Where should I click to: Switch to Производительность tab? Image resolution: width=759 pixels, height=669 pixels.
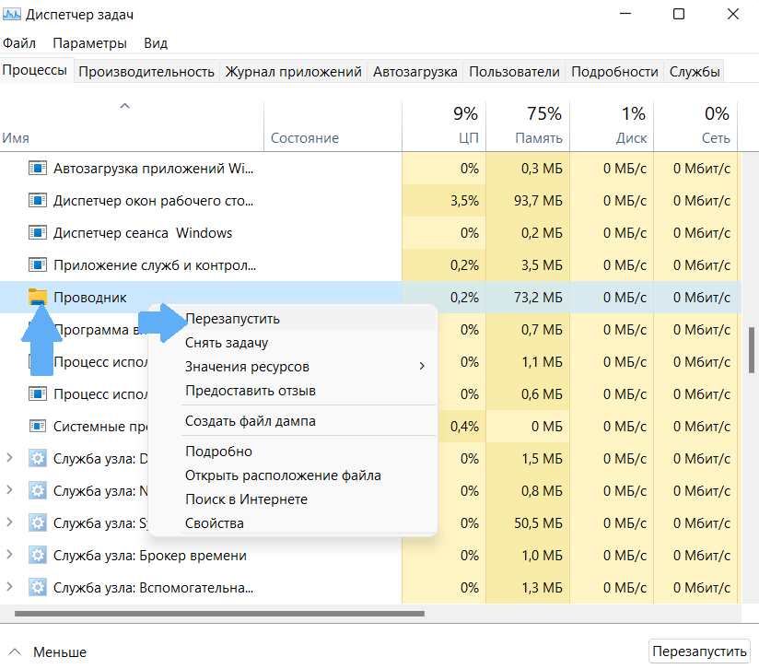(146, 71)
